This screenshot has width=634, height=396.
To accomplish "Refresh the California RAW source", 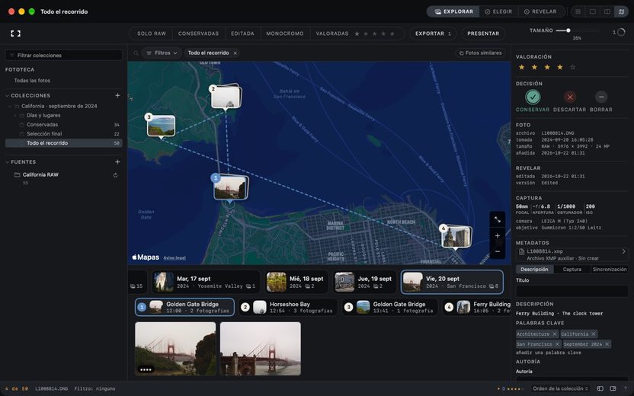I will (x=116, y=175).
